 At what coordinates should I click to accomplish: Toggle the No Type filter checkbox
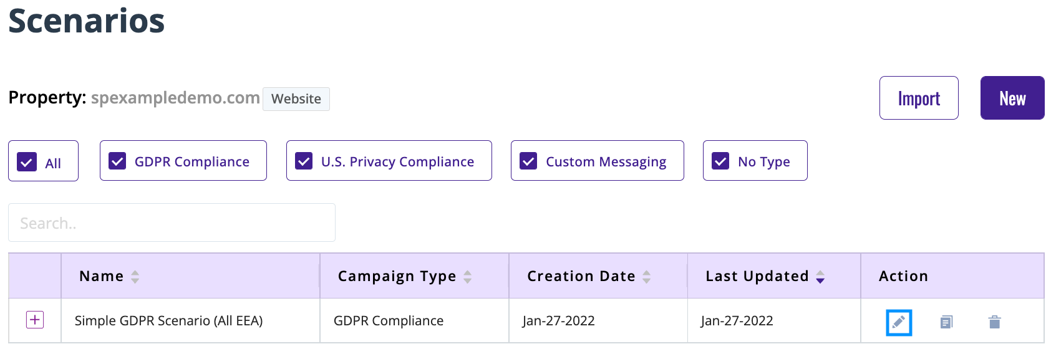pos(720,161)
